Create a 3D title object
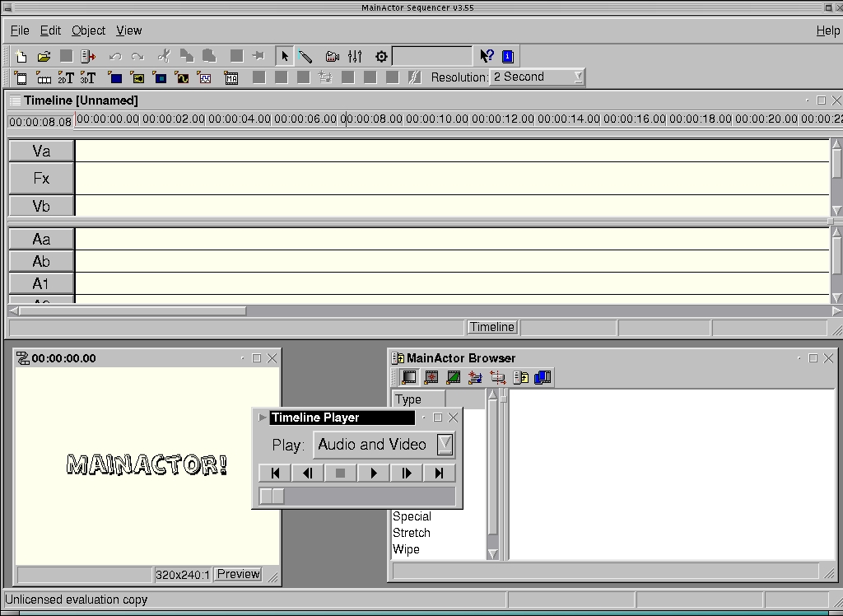The image size is (843, 616). click(90, 77)
